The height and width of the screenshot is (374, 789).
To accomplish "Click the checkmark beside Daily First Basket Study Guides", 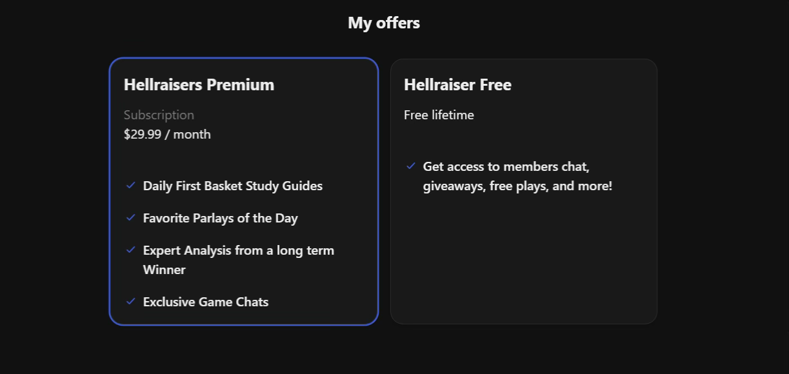I will point(130,185).
